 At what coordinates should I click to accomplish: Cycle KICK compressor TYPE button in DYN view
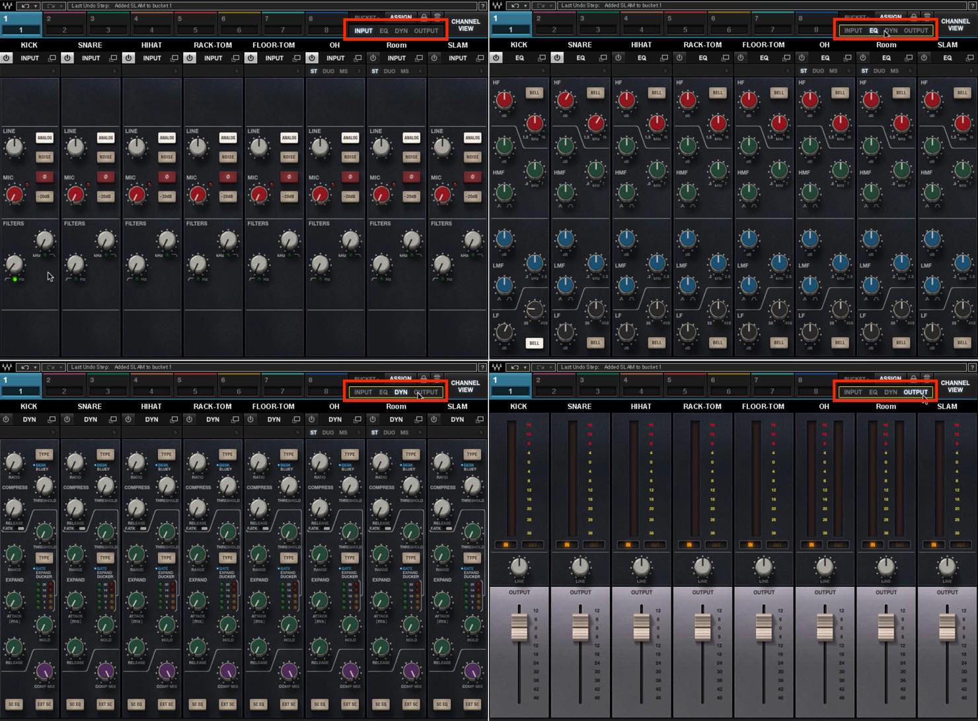[x=44, y=454]
